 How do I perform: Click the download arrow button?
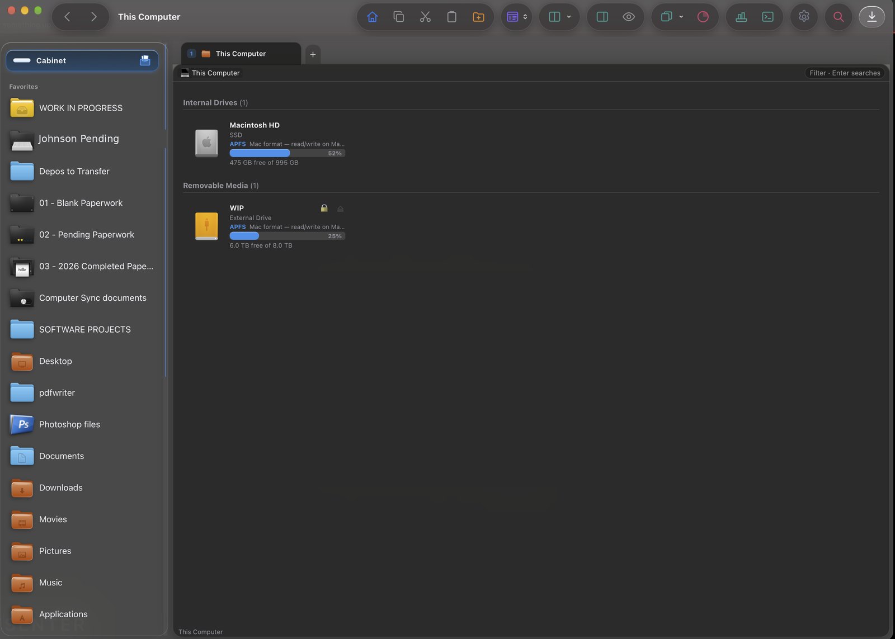coord(872,17)
